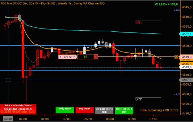This screenshot has width=193, height=122.
Task: Click the cyan 4531,1 price marker
Action: point(186,34)
